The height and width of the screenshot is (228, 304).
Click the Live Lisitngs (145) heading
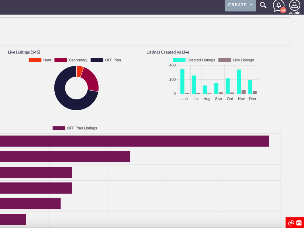[24, 52]
